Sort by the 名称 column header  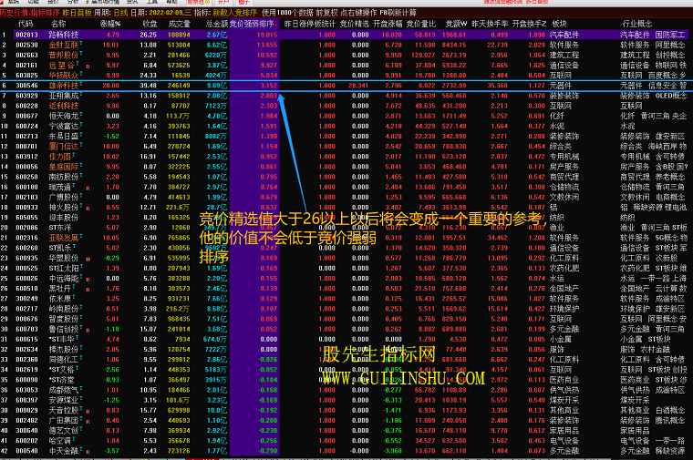58,24
